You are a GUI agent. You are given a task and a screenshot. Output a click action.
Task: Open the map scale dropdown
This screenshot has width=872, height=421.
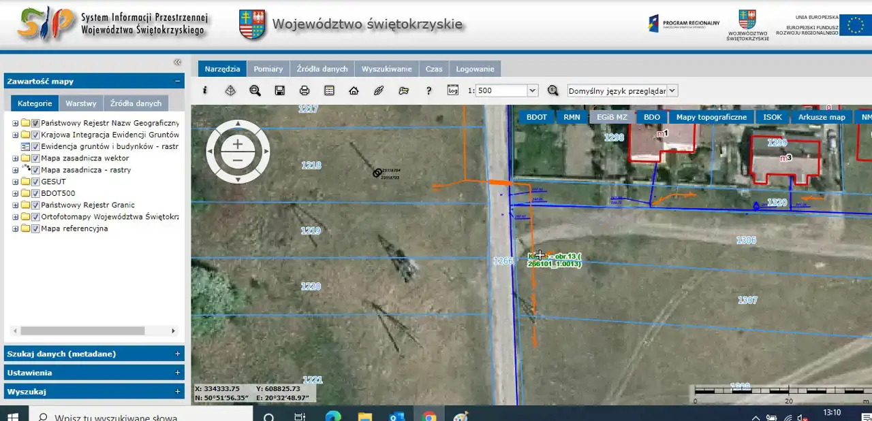(x=533, y=90)
